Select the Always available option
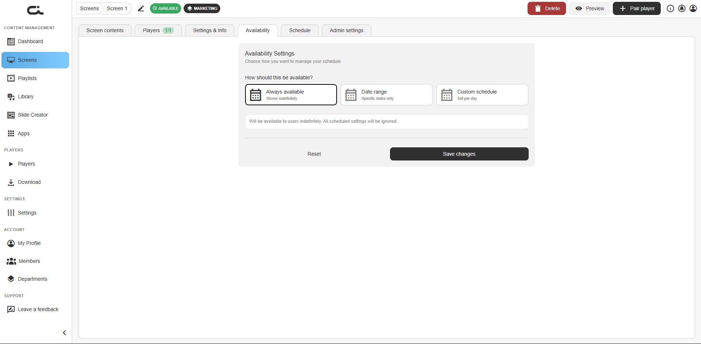This screenshot has width=701, height=344. point(291,95)
